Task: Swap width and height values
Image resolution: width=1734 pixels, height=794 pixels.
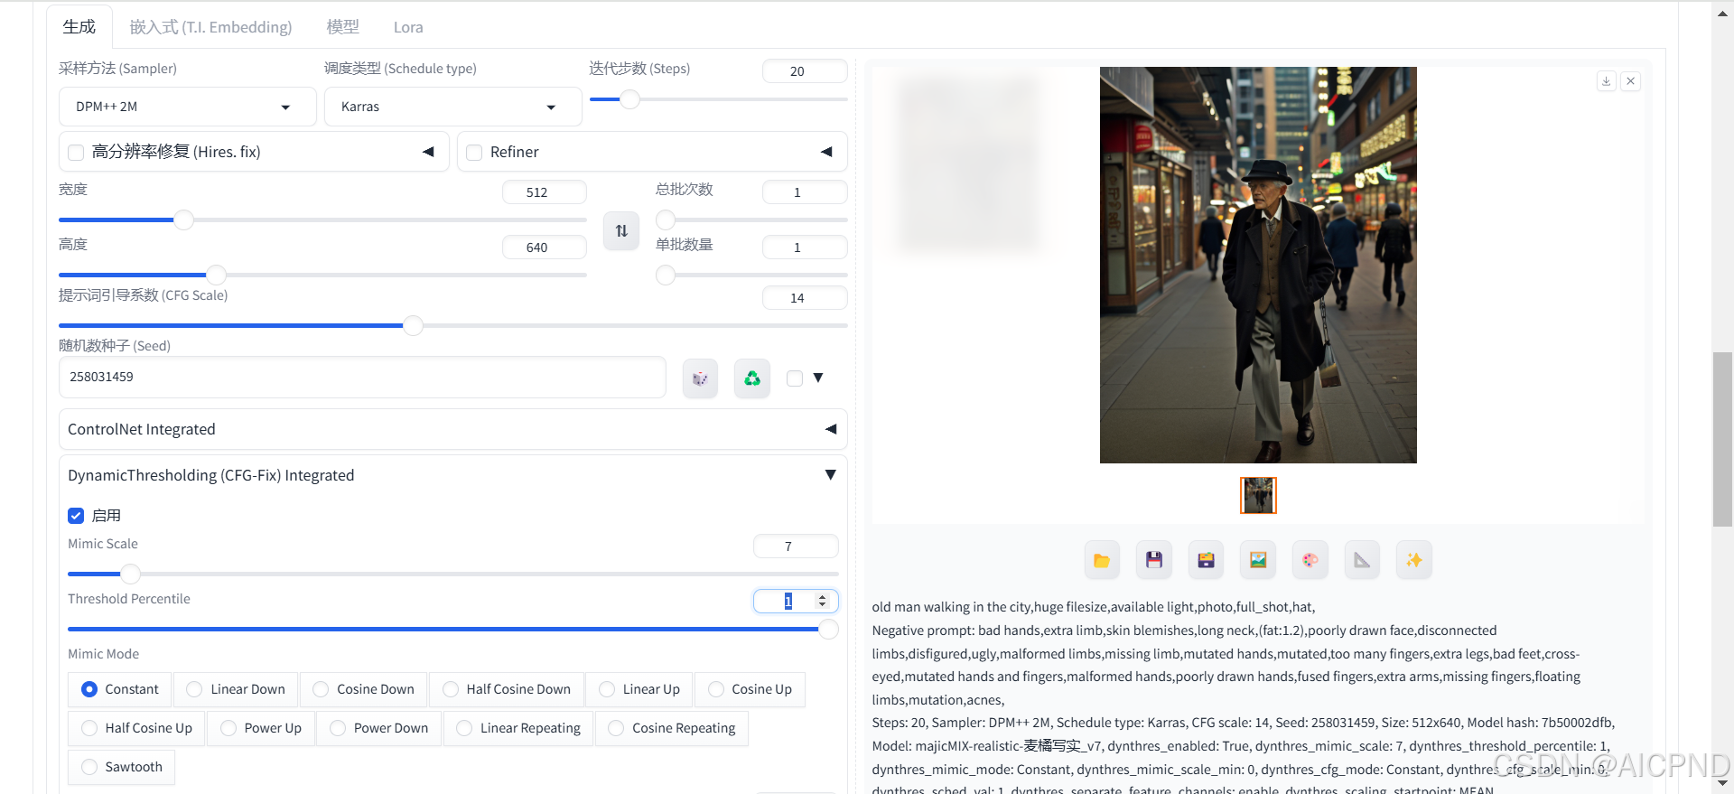Action: click(x=621, y=231)
